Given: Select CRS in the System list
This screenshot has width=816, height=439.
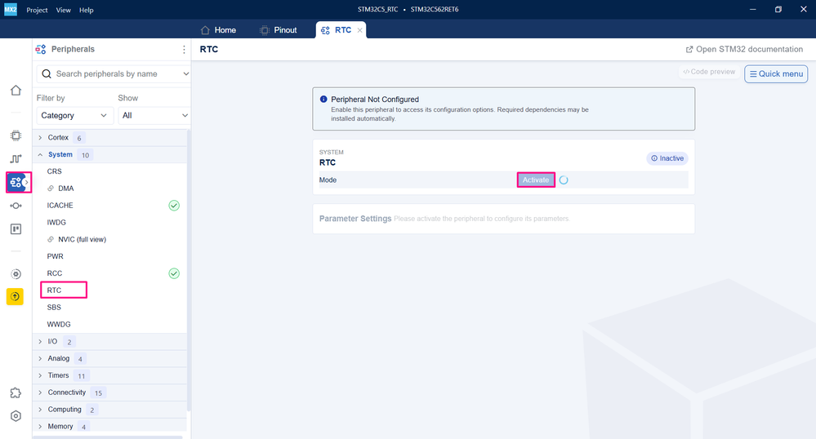Looking at the screenshot, I should pyautogui.click(x=54, y=171).
